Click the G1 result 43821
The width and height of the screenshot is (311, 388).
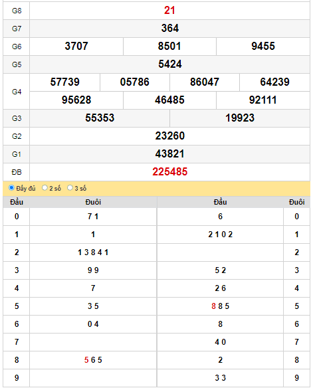[x=169, y=153]
